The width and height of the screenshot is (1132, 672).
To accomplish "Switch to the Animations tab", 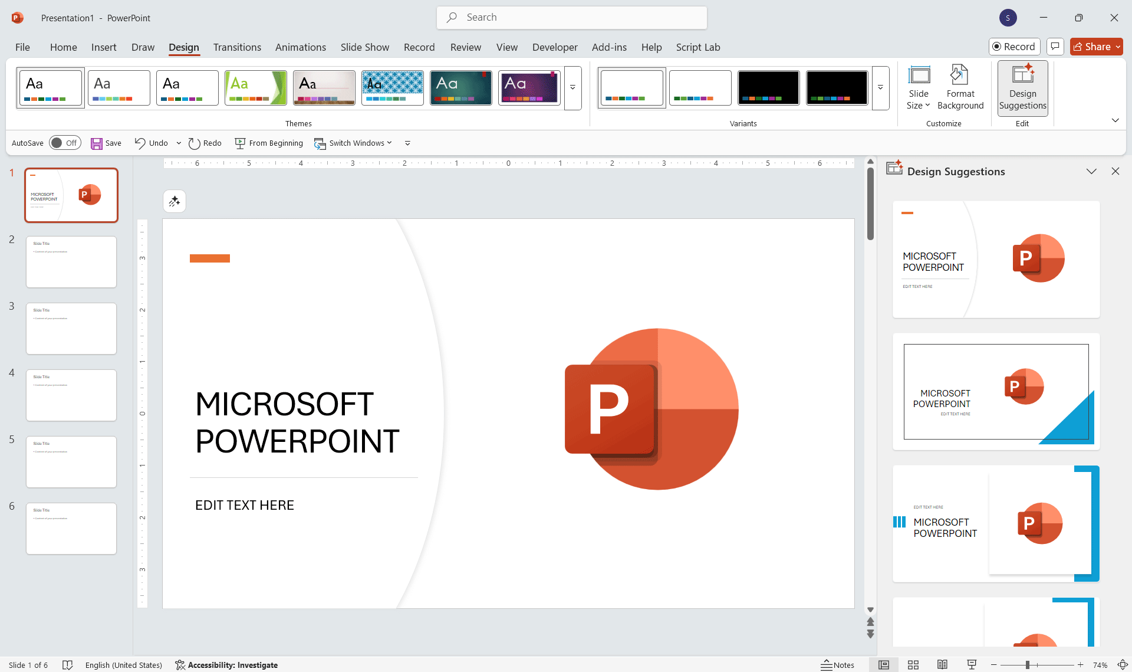I will click(301, 47).
